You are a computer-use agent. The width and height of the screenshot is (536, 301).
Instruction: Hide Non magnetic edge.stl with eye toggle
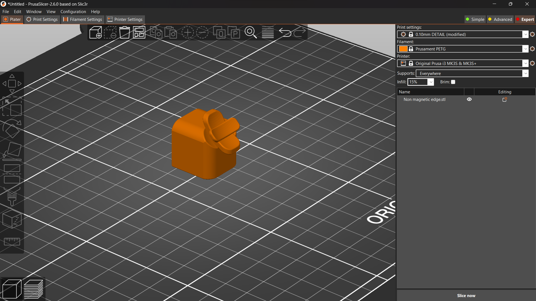click(469, 99)
